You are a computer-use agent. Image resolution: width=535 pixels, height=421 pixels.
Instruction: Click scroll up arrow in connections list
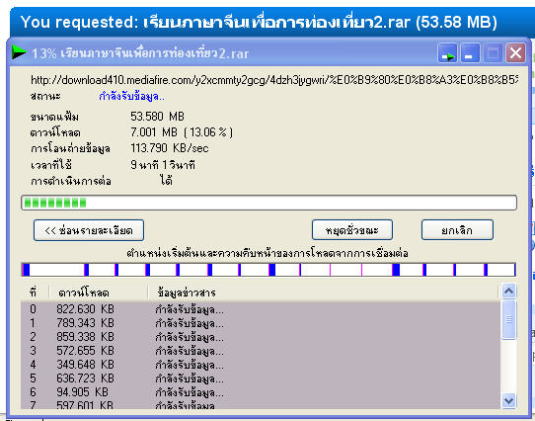tap(508, 292)
